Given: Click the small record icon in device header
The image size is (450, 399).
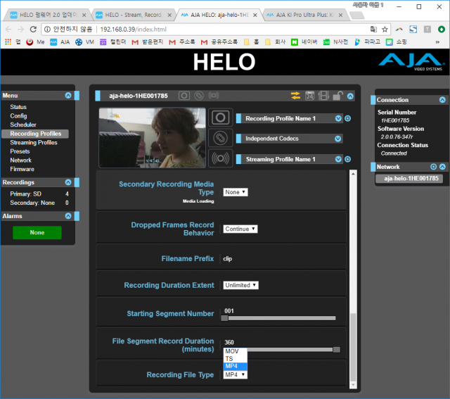Looking at the screenshot, I should point(184,96).
